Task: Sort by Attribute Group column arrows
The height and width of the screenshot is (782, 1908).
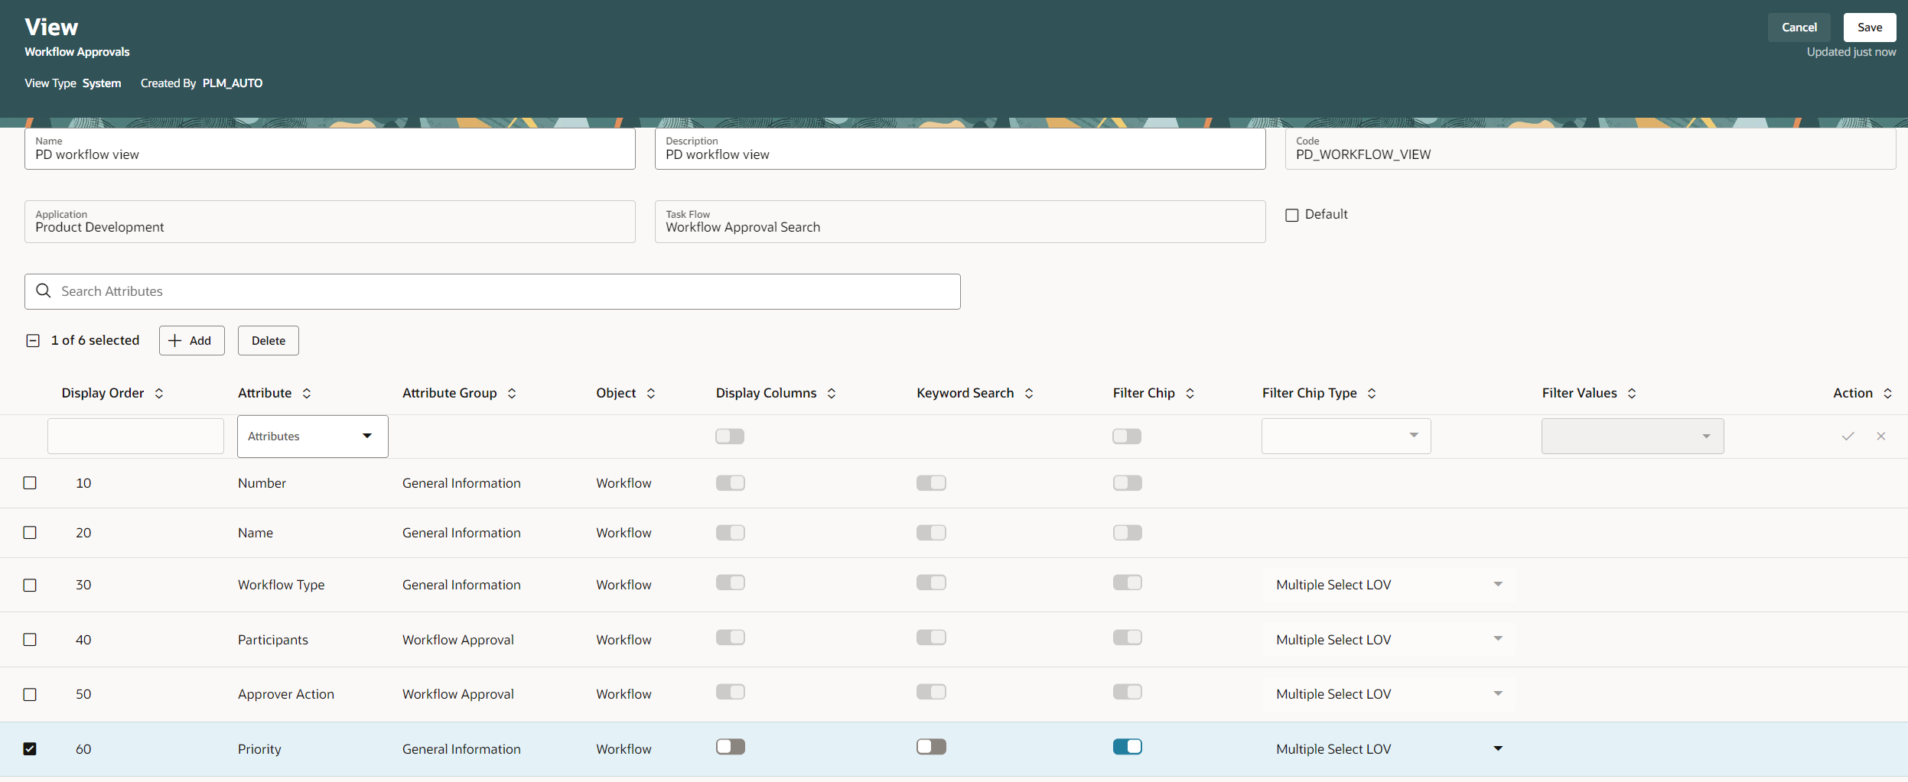Action: click(x=512, y=393)
